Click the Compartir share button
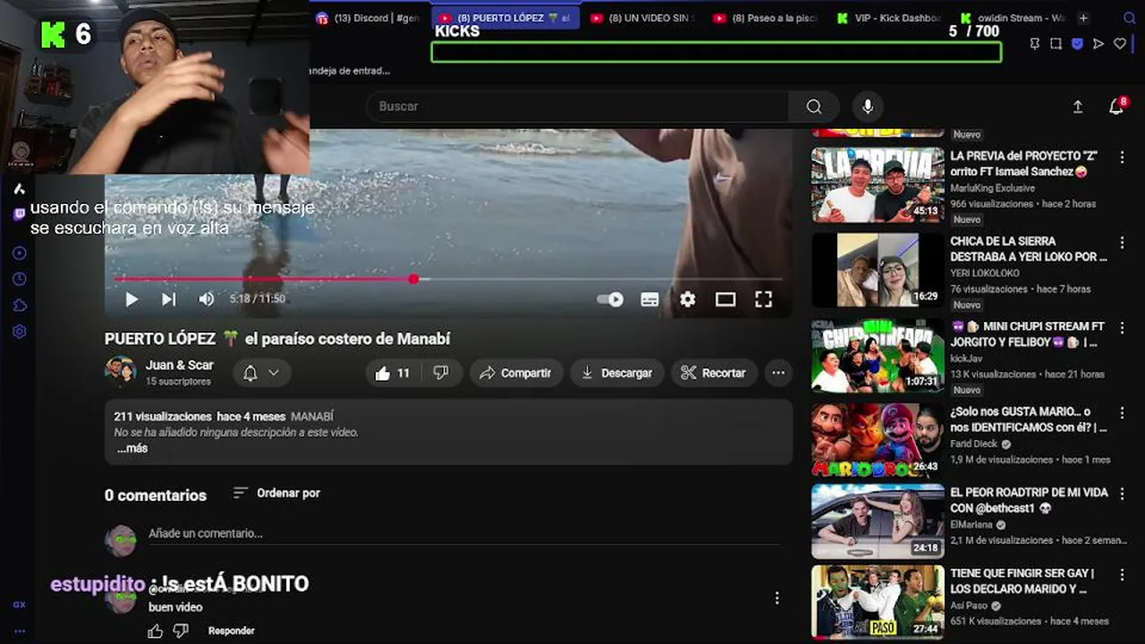The image size is (1145, 644). 515,373
